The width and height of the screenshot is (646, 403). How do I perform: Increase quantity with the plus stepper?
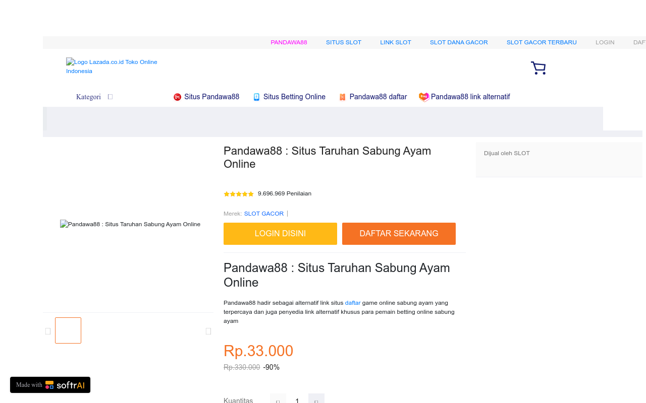316,399
